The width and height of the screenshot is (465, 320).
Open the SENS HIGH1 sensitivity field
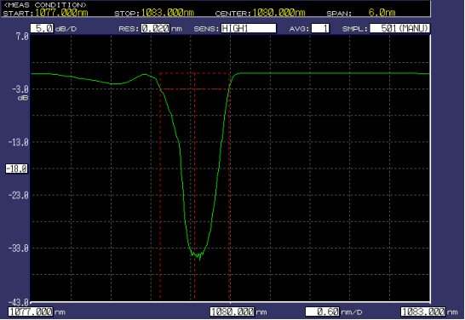(249, 28)
